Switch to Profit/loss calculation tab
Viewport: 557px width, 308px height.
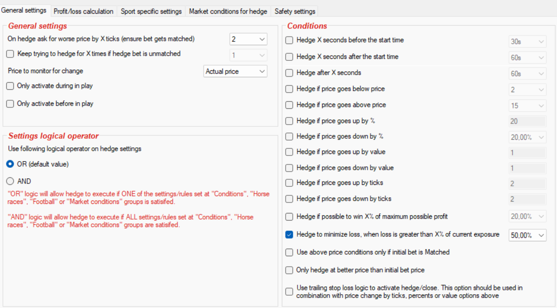(x=84, y=11)
